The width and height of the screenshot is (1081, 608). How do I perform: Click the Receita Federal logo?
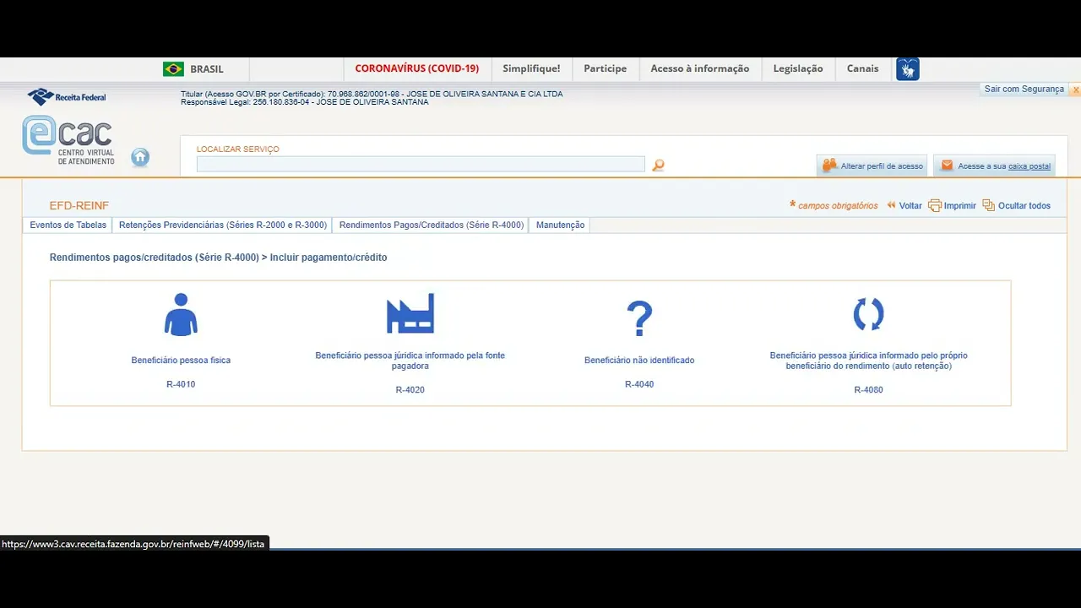coord(67,97)
